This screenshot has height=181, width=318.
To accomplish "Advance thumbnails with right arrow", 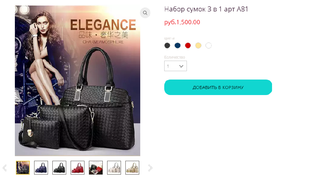I will [150, 168].
